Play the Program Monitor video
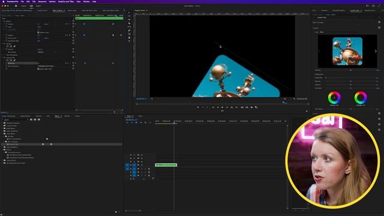Screen dimensions: 384x216 223,107
